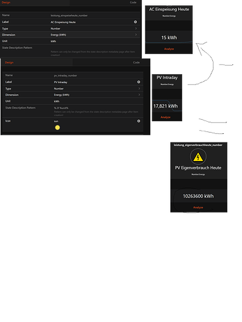Image resolution: width=242 pixels, height=322 pixels.
Task: Click the PV Eigenverbrauch Heute card title
Action: click(x=198, y=167)
